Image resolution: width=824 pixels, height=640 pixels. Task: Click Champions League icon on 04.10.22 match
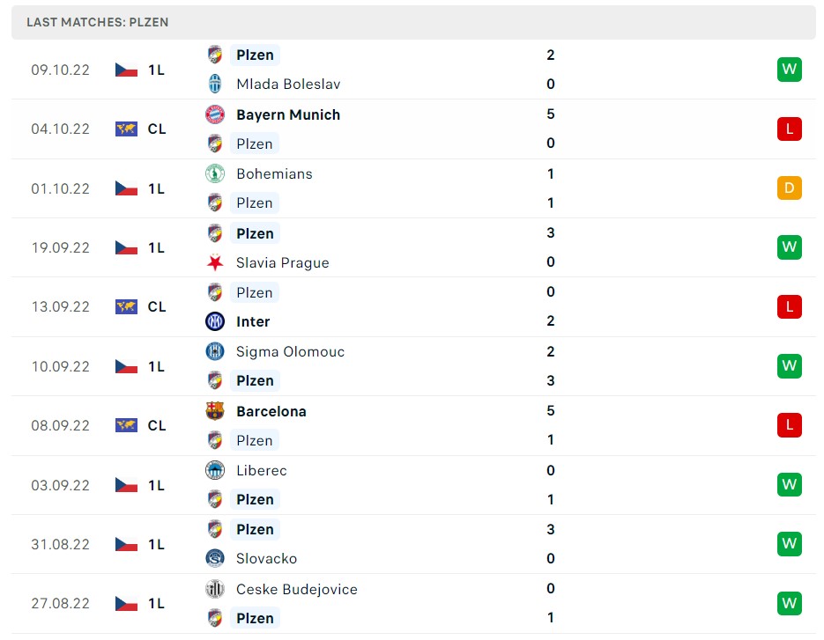(126, 129)
